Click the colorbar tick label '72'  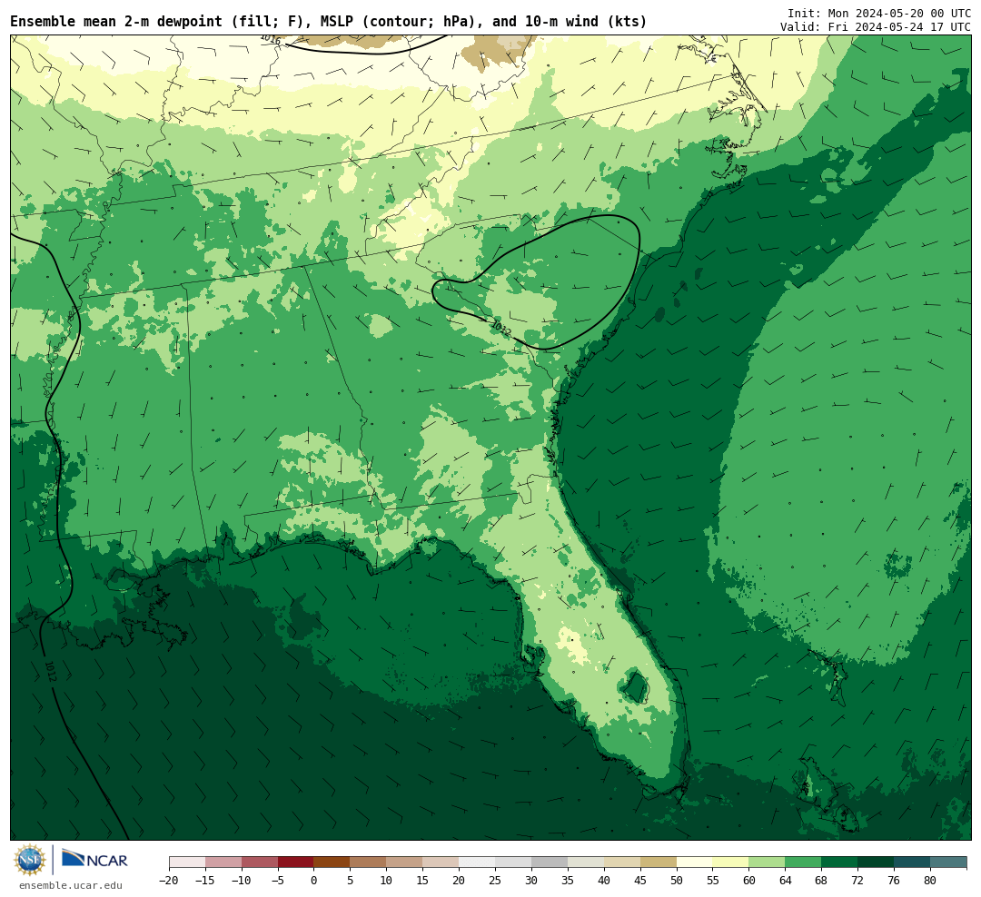(x=857, y=880)
